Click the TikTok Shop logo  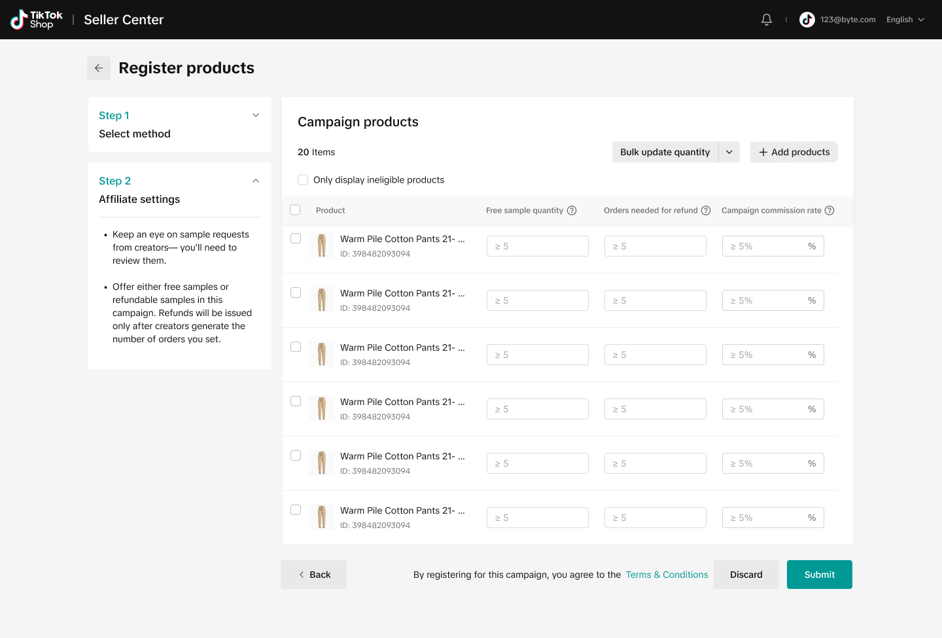pyautogui.click(x=37, y=20)
